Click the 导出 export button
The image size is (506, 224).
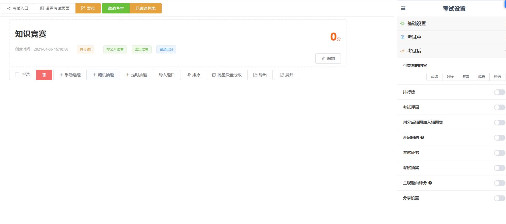point(260,75)
